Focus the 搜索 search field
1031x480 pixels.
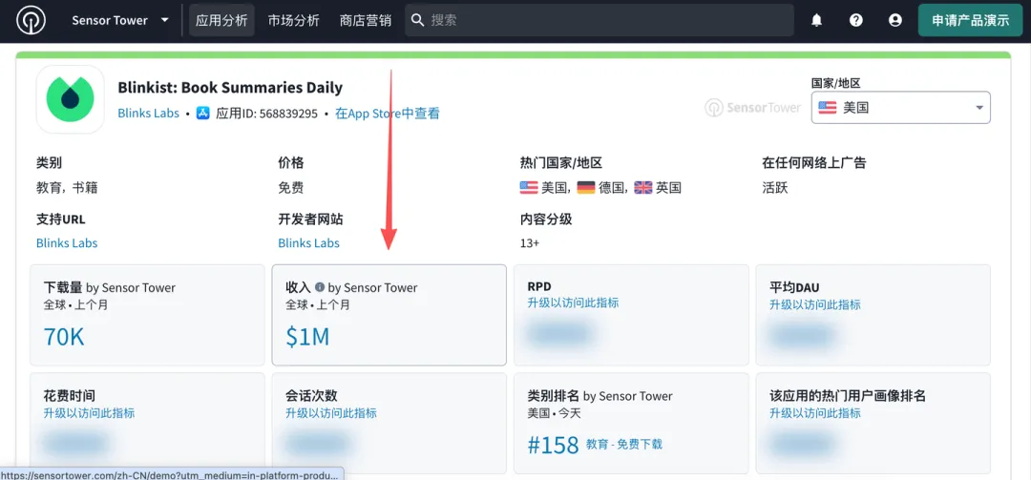point(599,20)
